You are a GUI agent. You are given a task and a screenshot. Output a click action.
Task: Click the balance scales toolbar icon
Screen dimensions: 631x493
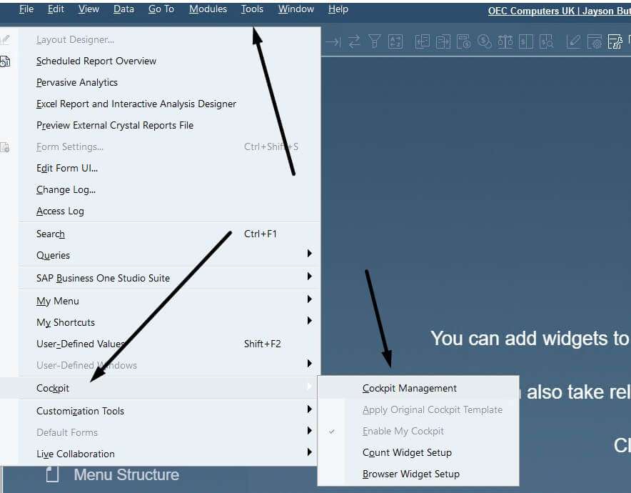[505, 41]
